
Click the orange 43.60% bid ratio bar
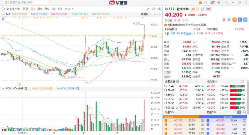pyautogui.click(x=181, y=117)
